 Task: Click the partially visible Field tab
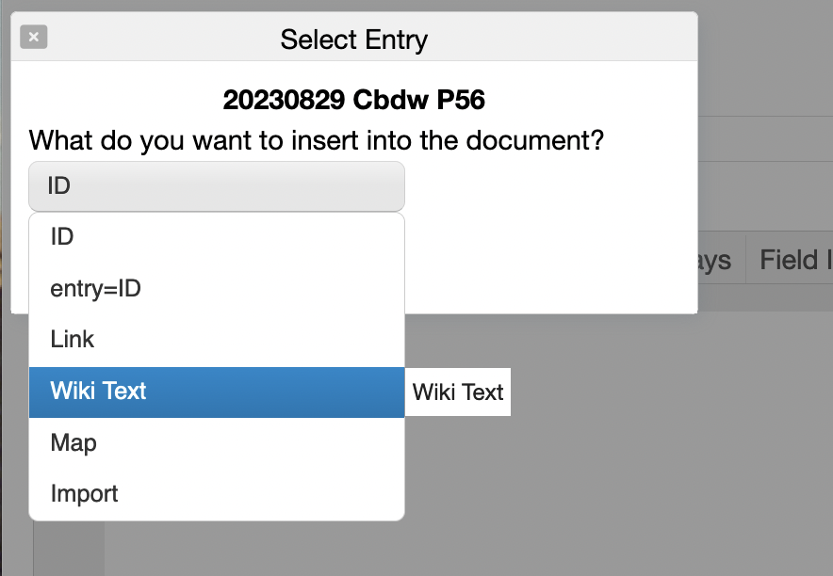pos(790,260)
